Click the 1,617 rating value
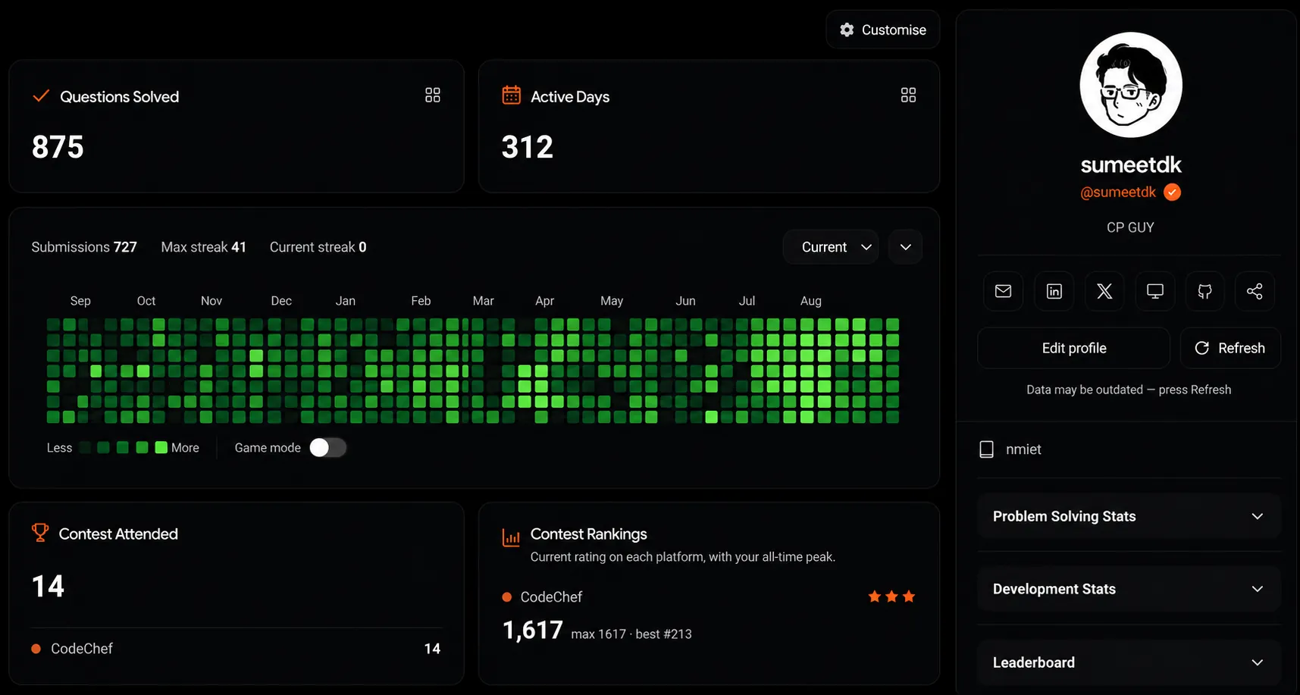The height and width of the screenshot is (695, 1300). [533, 630]
